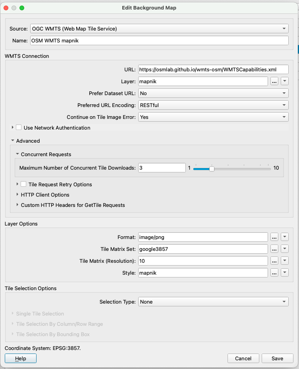Click the Coordinate System EPSG:3857 text
This screenshot has width=299, height=369.
(x=42, y=348)
